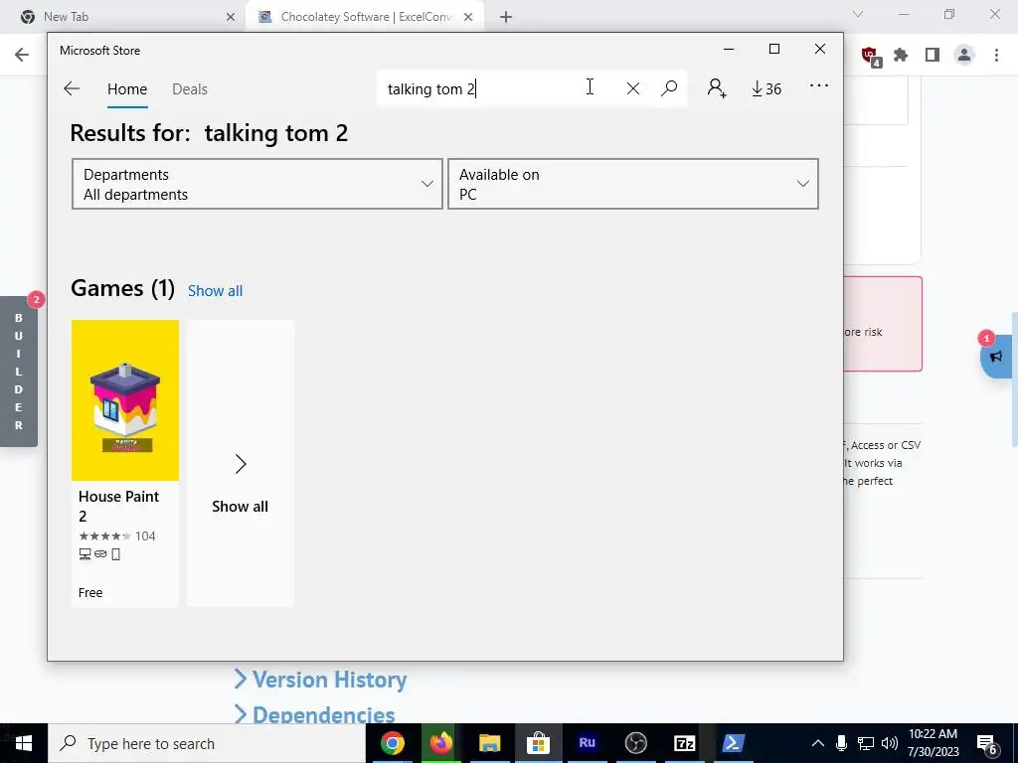Screen dimensions: 1018x763
Task: Click the Show all arrow tile
Action: [x=241, y=463]
